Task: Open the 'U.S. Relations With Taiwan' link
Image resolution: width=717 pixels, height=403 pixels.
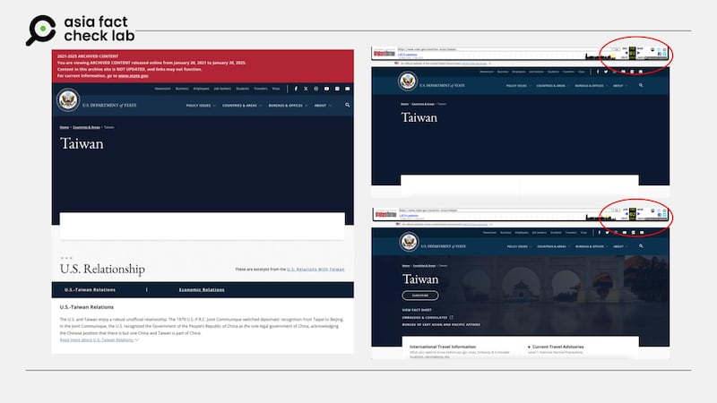Action: (315, 270)
